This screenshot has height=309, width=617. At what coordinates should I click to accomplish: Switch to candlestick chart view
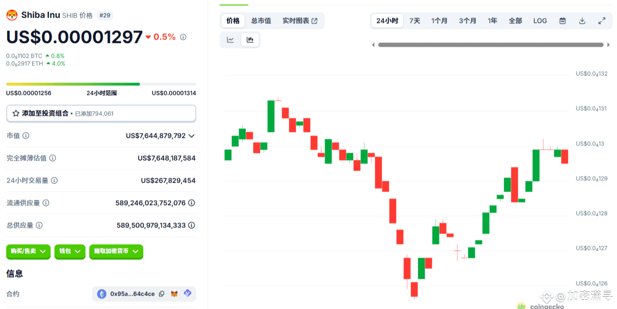(x=250, y=40)
